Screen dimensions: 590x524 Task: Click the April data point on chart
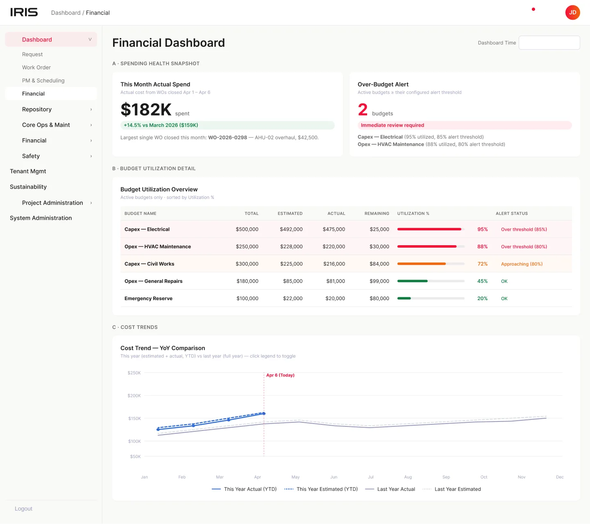pos(264,413)
